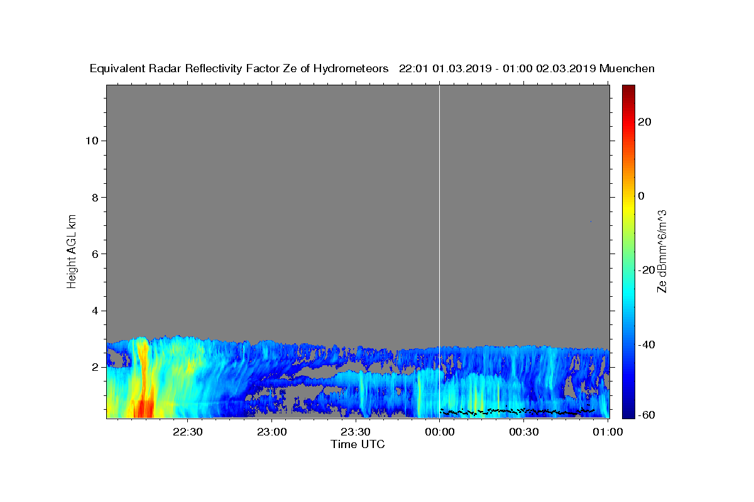Click the colorbar label '20'
754x502 pixels.
(x=644, y=122)
